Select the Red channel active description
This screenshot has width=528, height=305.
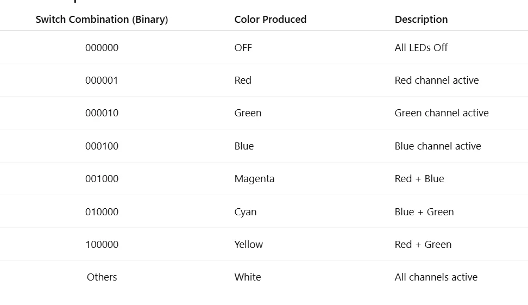pyautogui.click(x=437, y=80)
